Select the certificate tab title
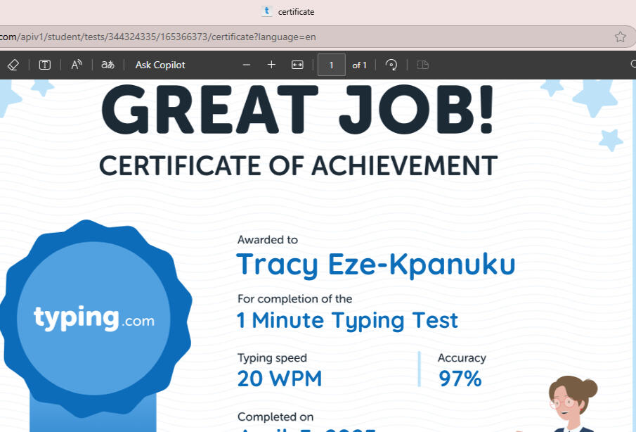 point(296,11)
